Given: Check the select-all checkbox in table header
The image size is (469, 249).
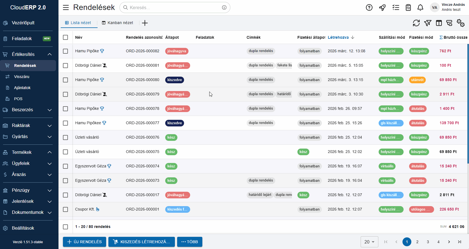Looking at the screenshot, I should (x=65, y=37).
